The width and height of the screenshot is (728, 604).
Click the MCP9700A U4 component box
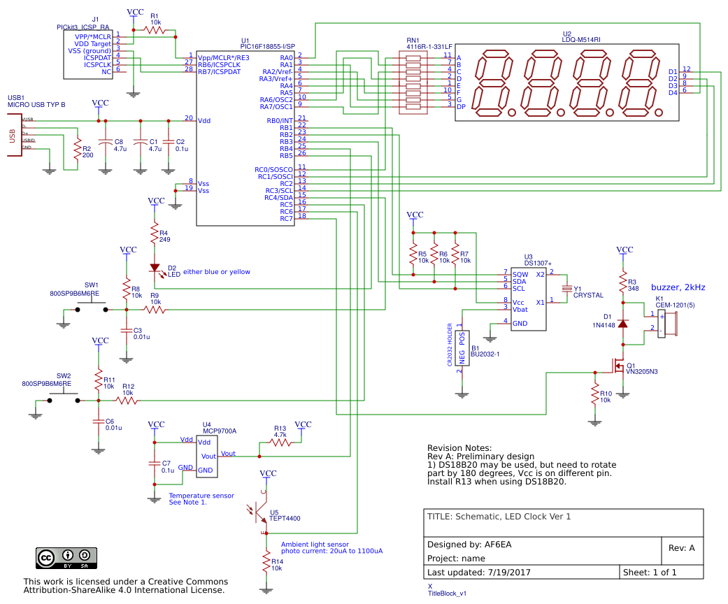tap(206, 456)
